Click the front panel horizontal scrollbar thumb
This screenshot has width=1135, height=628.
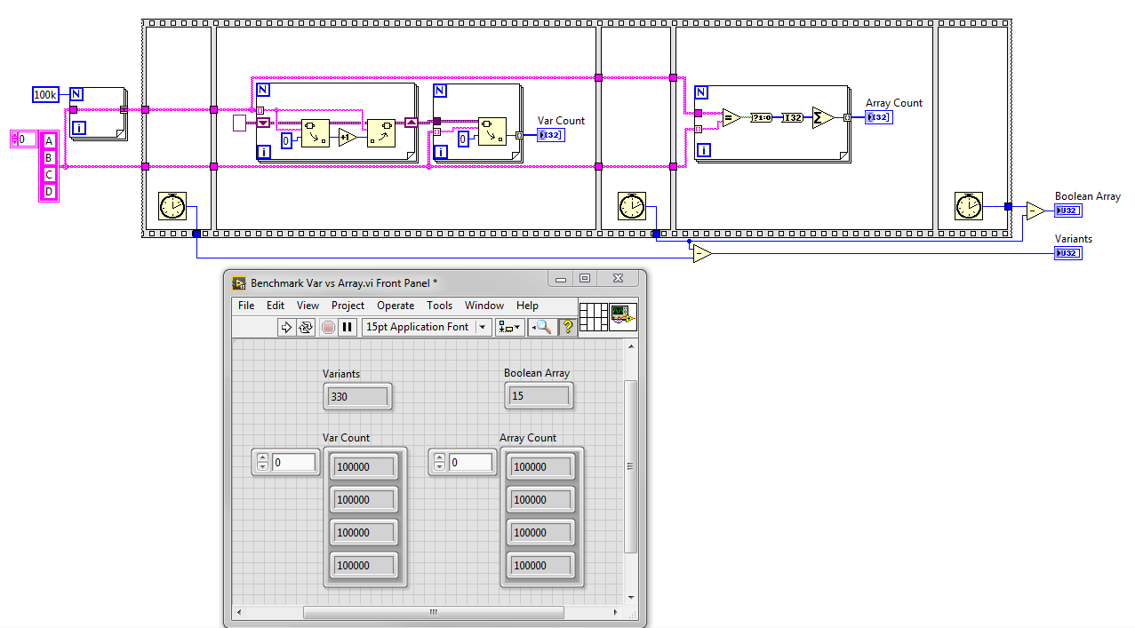(434, 612)
